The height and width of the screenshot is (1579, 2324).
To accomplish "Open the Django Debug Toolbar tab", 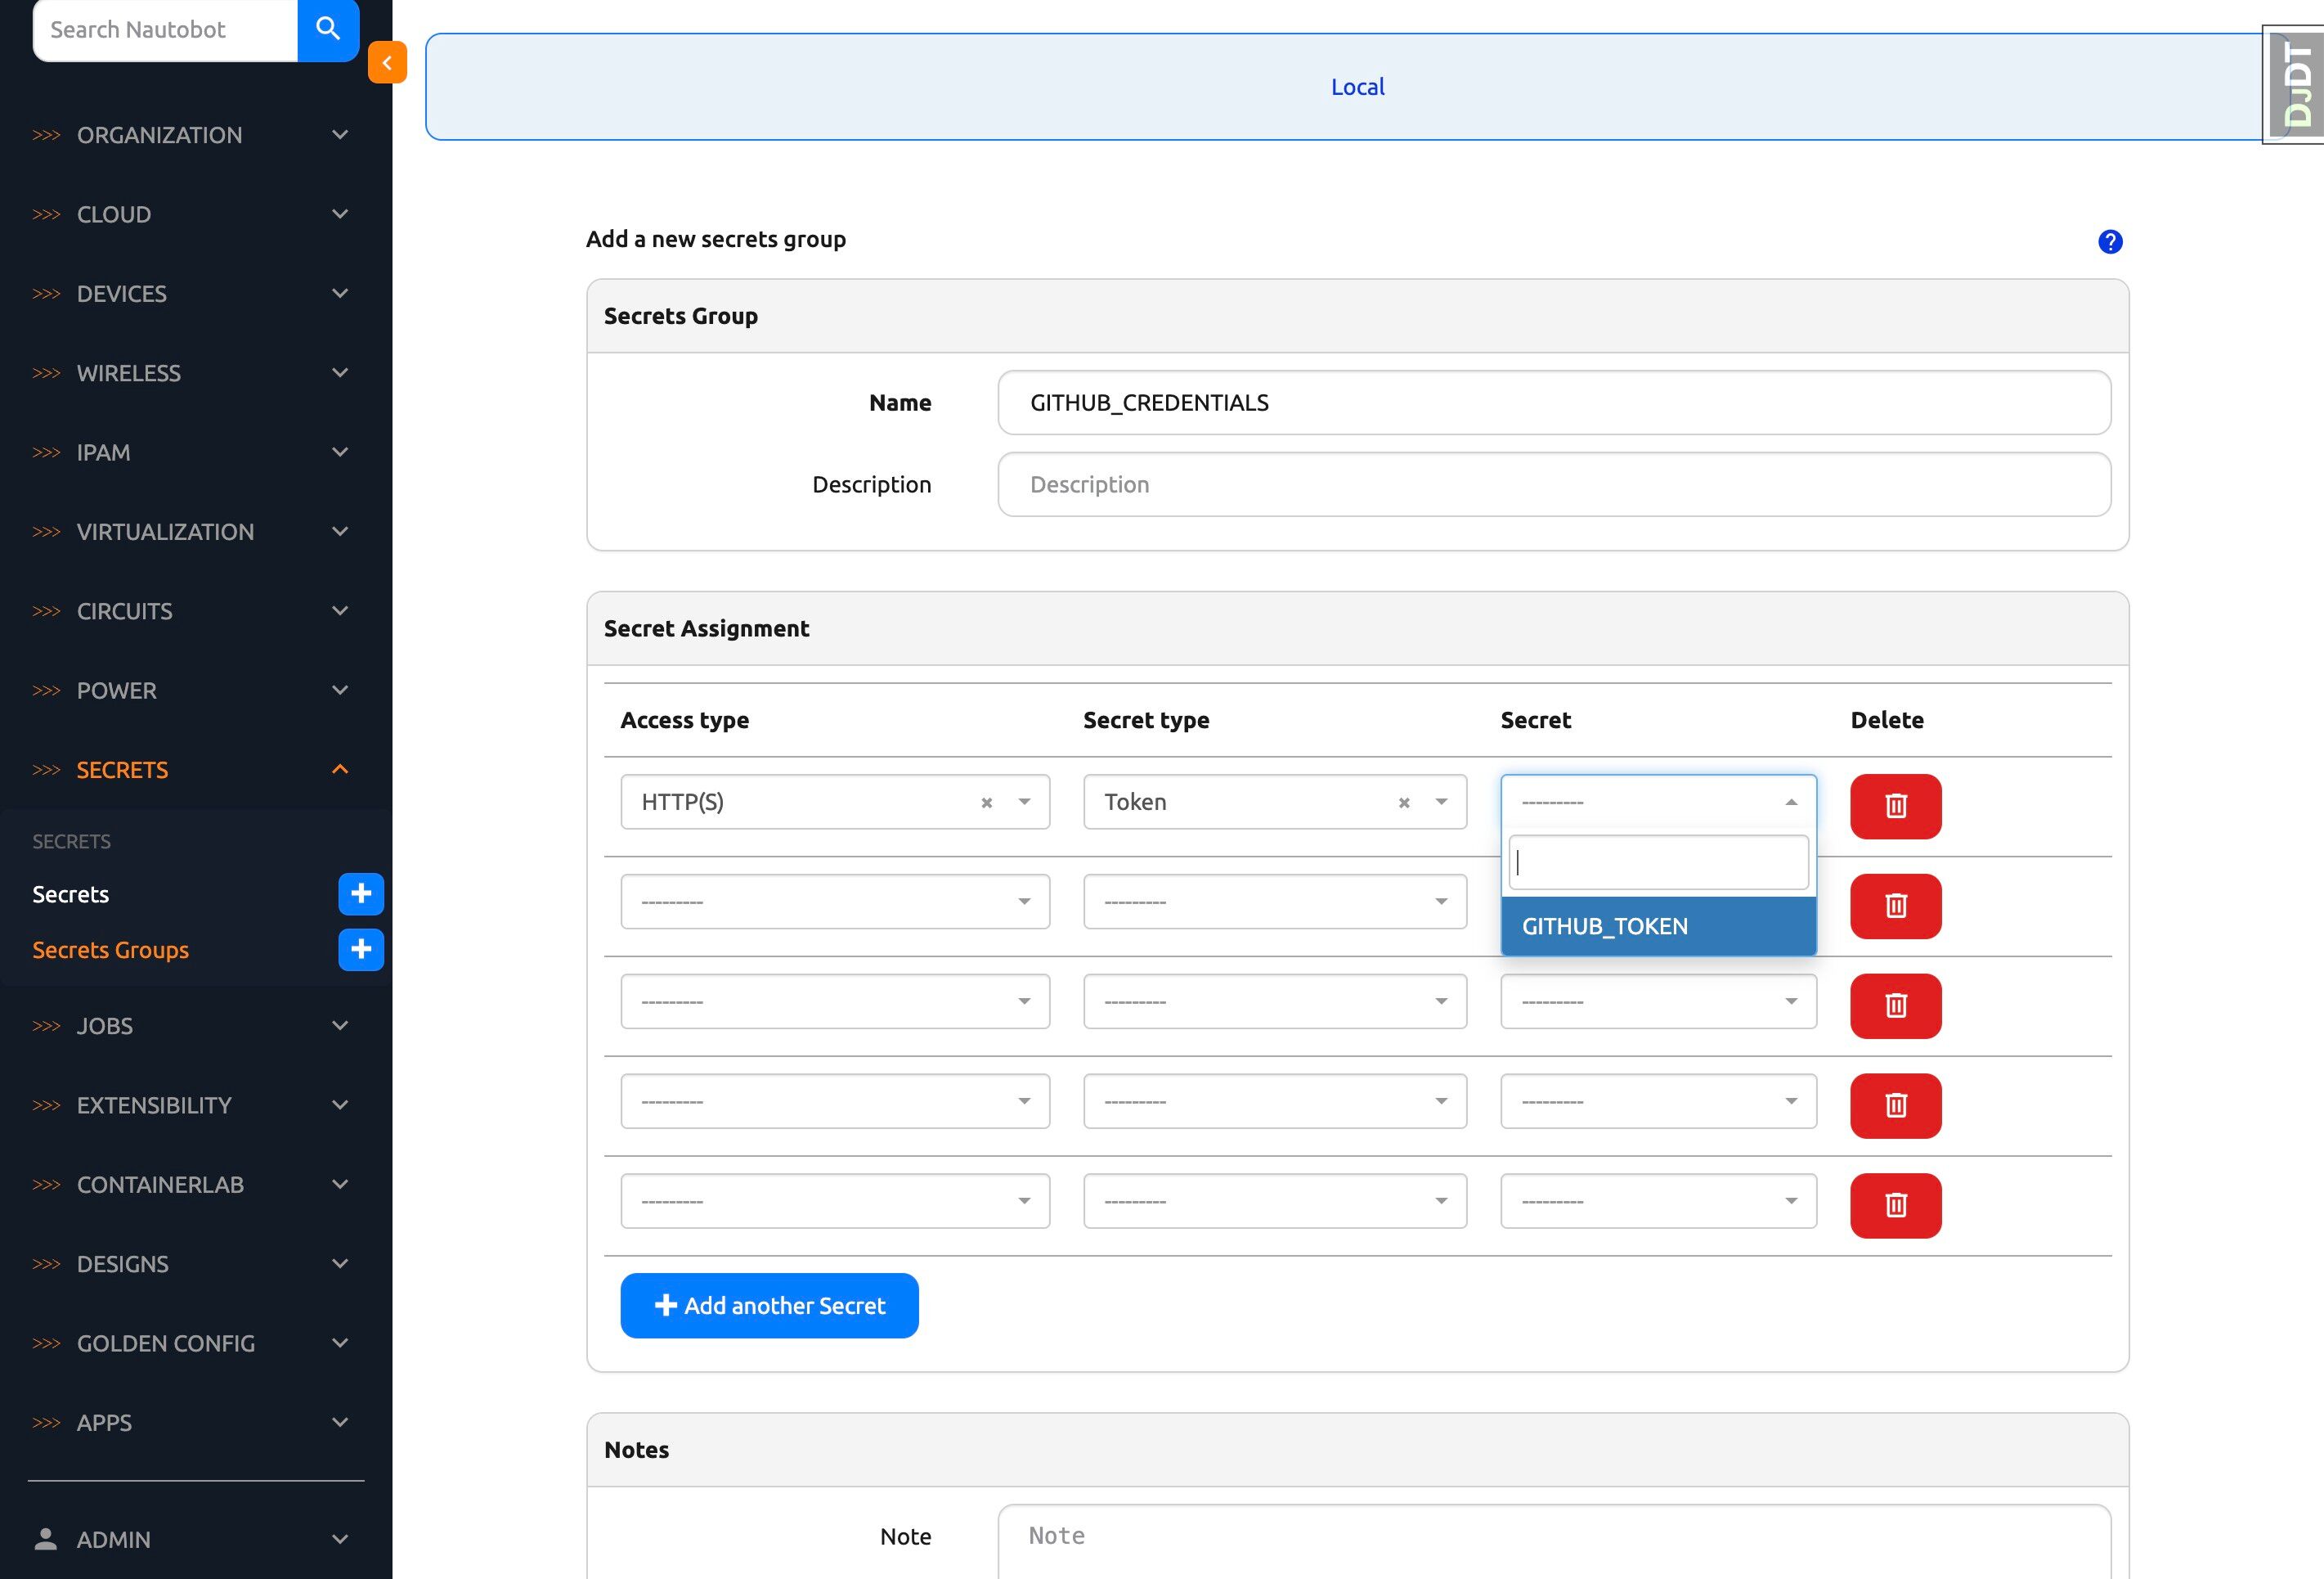I will [2297, 85].
